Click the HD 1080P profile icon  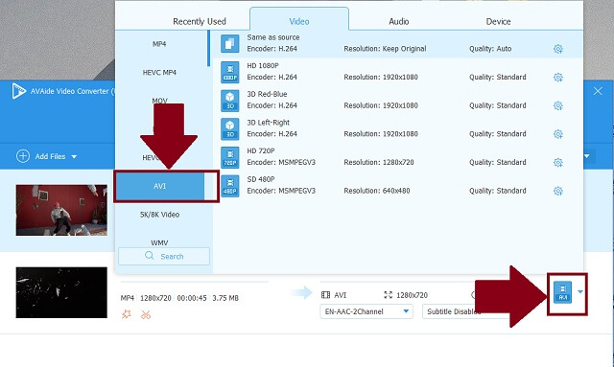[x=230, y=72]
